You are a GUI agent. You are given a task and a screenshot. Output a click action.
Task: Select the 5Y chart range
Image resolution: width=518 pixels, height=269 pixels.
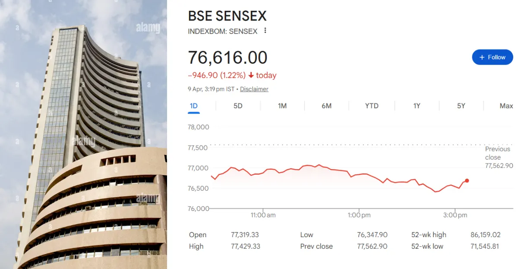tap(461, 106)
